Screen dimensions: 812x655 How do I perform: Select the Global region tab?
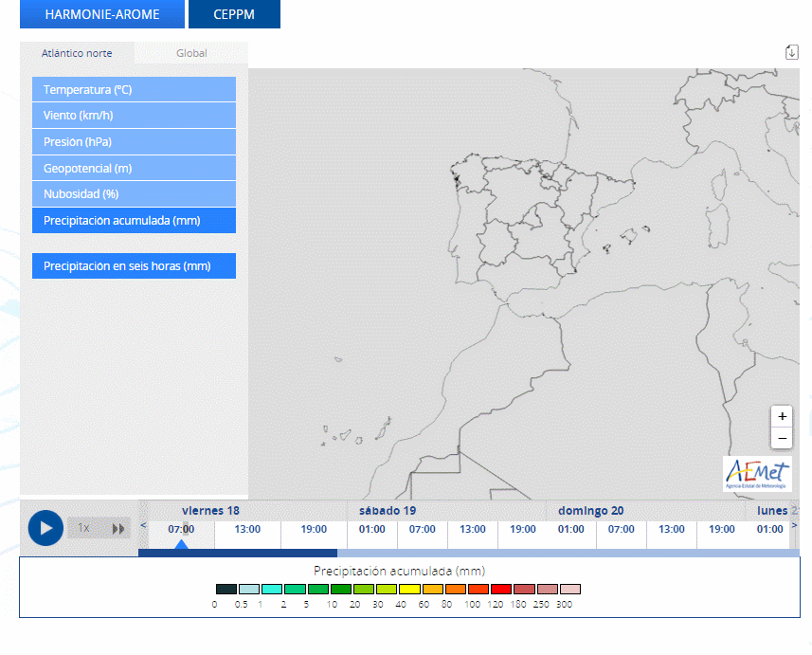tap(191, 53)
